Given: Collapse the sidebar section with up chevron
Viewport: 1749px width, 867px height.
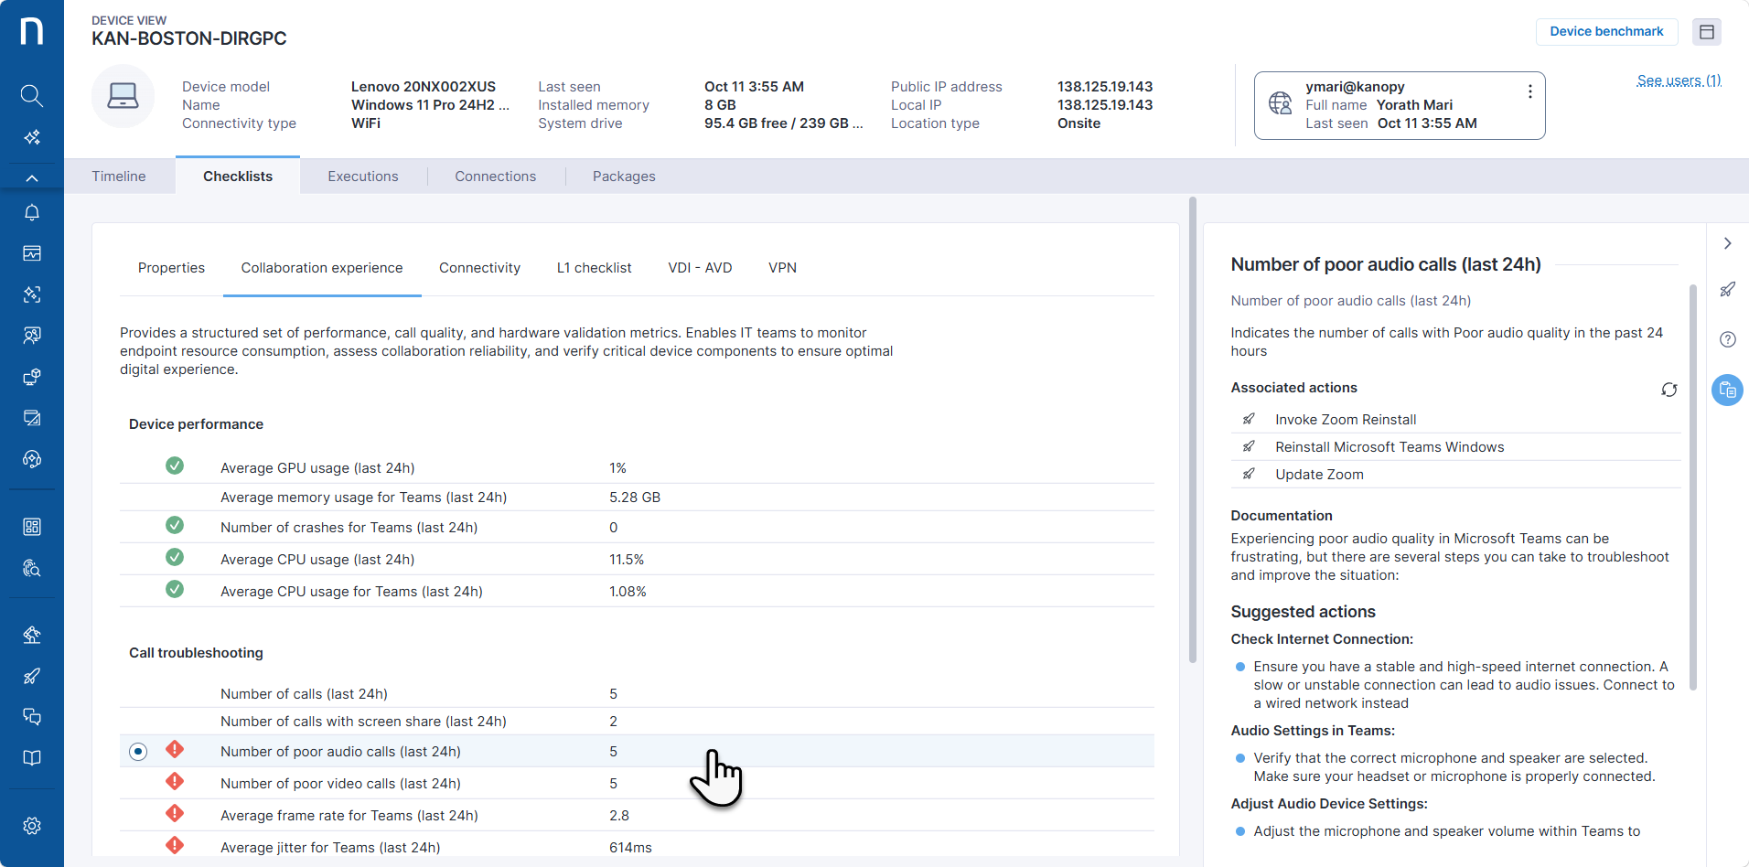Looking at the screenshot, I should [x=32, y=178].
